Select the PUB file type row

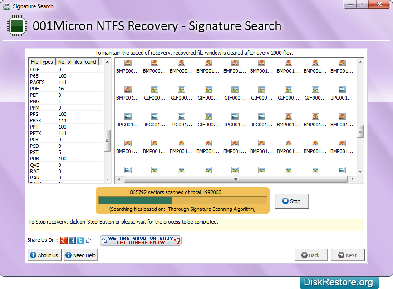tap(66, 159)
